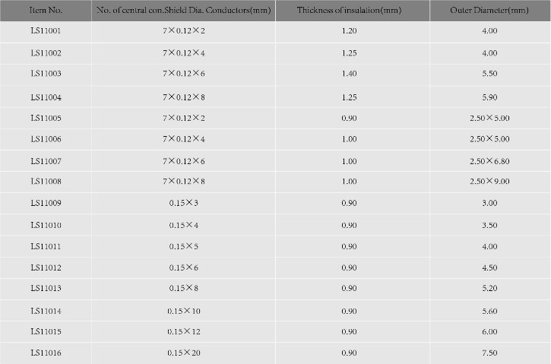Click the Item No. column header
The width and height of the screenshot is (551, 364).
[46, 10]
